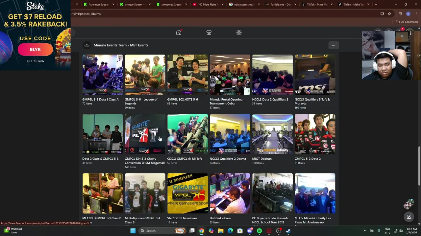Click the NCCL3 Qualifiers 2 Dasma title
Screen dimensions: 421x236
228,159
